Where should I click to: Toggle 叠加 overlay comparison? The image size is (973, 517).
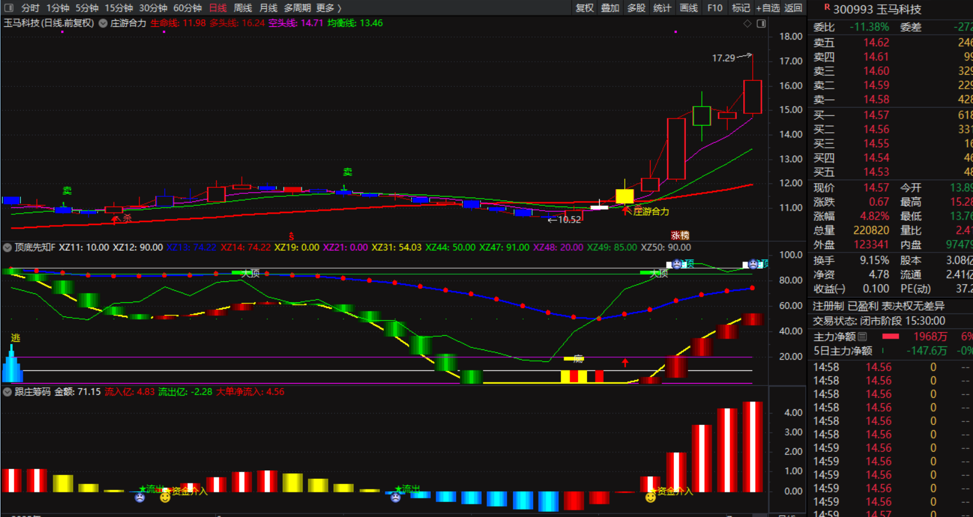click(610, 8)
